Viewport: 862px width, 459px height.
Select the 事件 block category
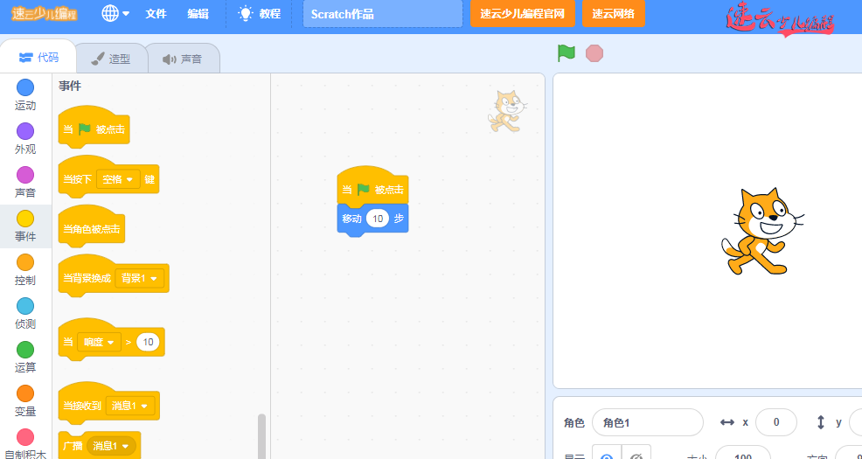point(25,226)
